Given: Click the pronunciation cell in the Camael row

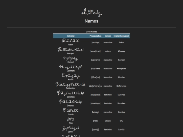Looking at the screenshot, I should point(96,60).
